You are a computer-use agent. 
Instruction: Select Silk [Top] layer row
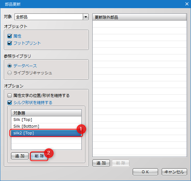click(x=46, y=119)
